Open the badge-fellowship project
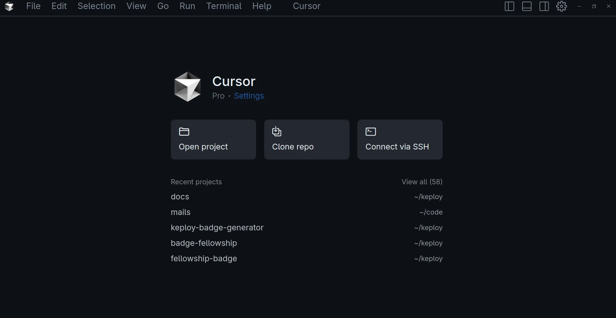 307,243
